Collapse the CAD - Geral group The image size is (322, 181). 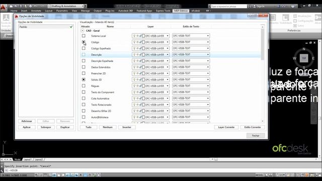pos(83,31)
